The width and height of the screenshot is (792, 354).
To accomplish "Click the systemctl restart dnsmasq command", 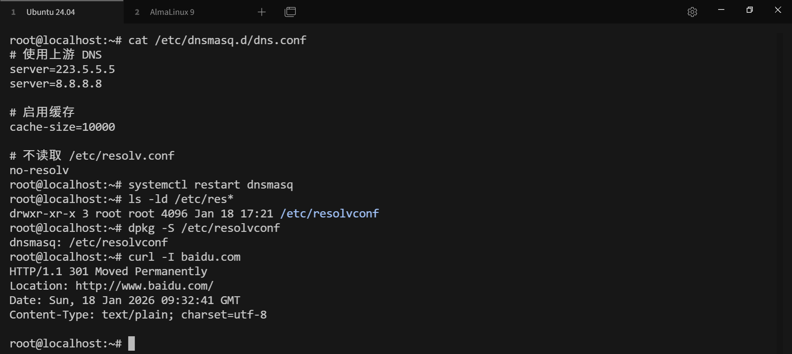I will (210, 185).
